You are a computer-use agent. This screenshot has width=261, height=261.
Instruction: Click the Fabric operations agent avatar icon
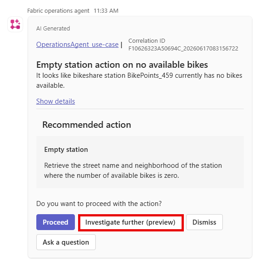pyautogui.click(x=15, y=25)
